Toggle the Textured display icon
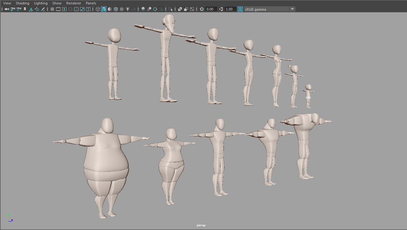407x230 pixels. click(x=122, y=9)
